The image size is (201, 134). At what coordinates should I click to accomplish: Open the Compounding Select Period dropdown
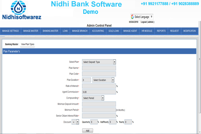[93, 98]
